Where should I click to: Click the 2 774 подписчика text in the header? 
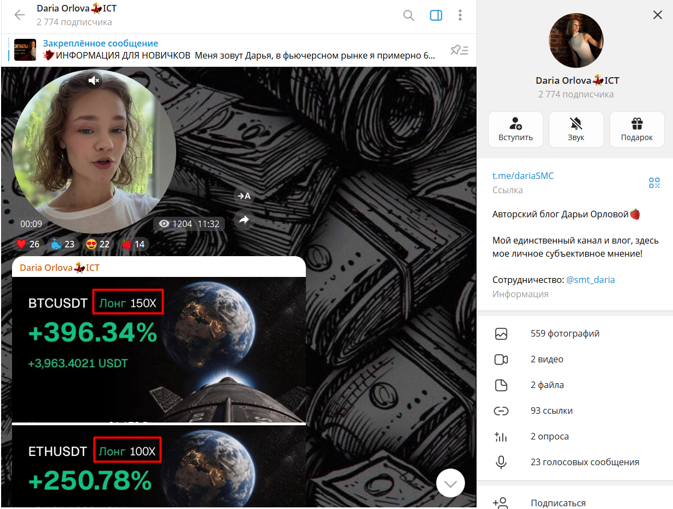pyautogui.click(x=74, y=22)
